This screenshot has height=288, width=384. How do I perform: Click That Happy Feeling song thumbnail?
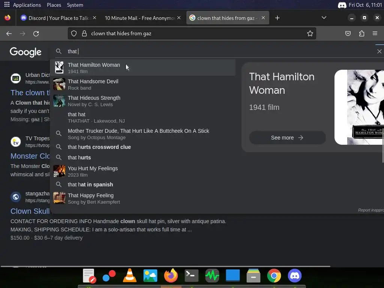coord(59,198)
